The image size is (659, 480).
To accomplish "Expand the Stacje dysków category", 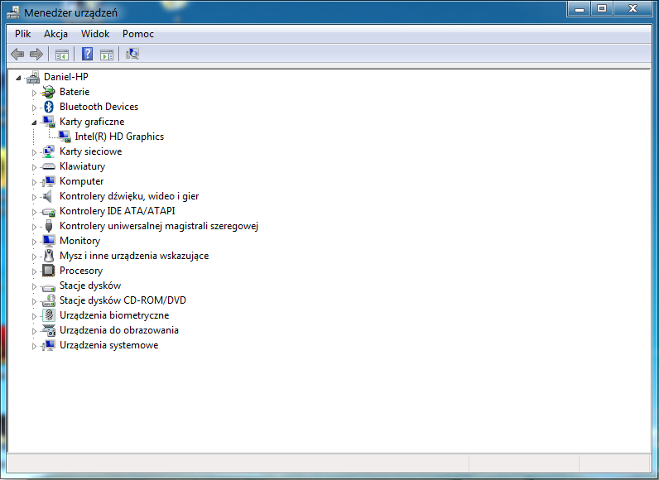I will (34, 286).
